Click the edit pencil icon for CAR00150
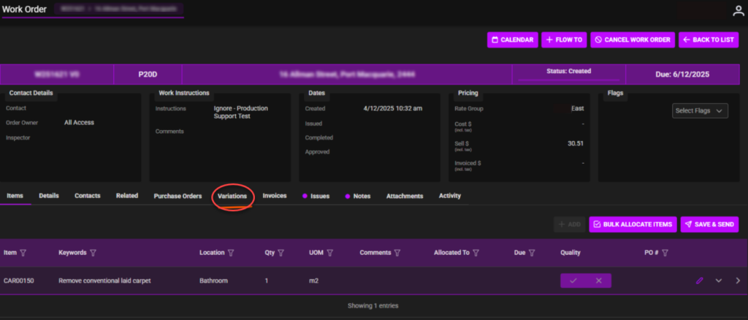Viewport: 748px width, 320px height. (x=699, y=281)
